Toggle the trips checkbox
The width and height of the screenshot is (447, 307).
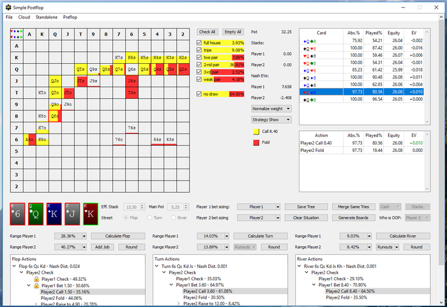[x=199, y=50]
